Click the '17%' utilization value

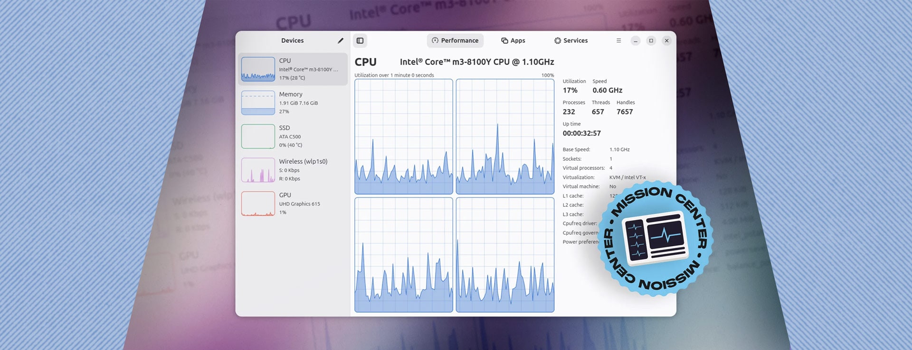pos(570,90)
